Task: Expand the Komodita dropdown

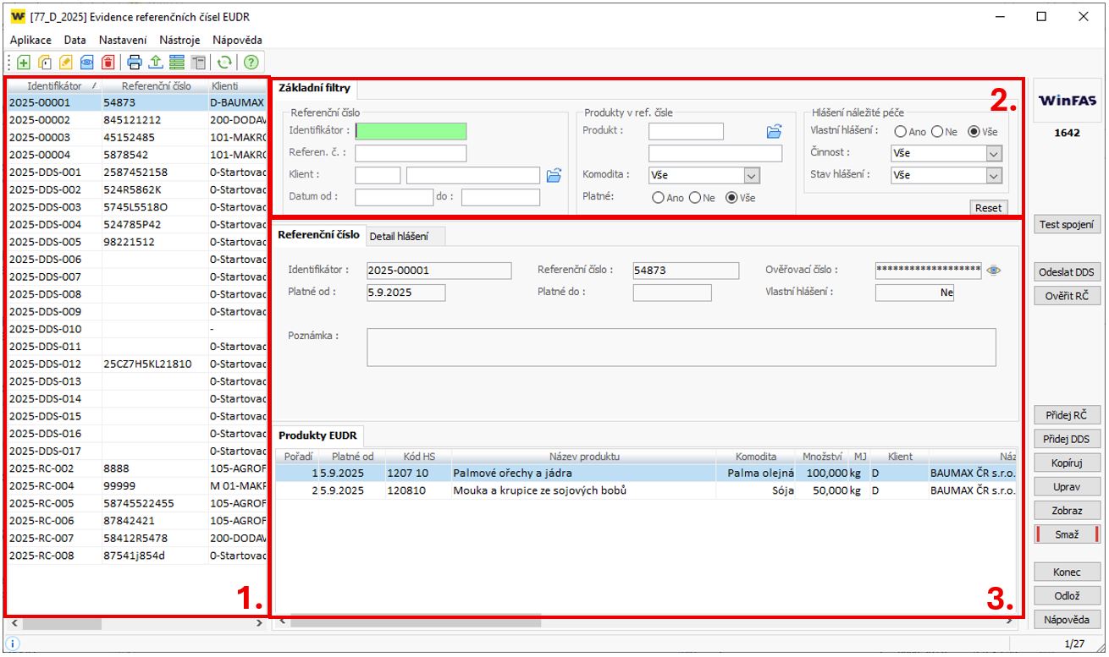Action: [x=751, y=176]
